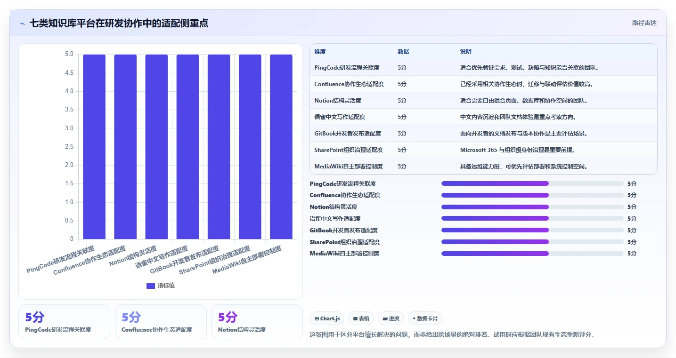Toggle the 指标值 legend color swatch

tap(151, 286)
